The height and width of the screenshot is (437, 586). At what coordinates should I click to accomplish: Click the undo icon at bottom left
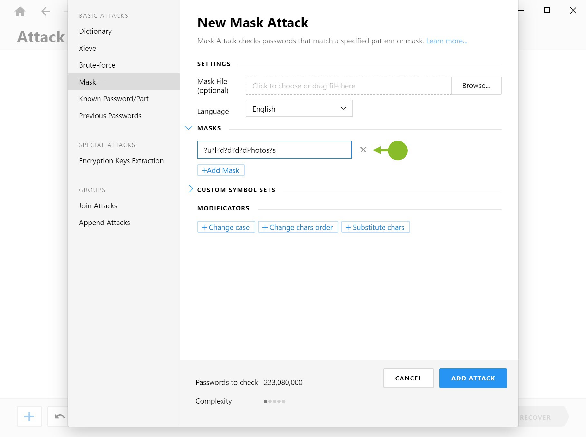(x=59, y=416)
